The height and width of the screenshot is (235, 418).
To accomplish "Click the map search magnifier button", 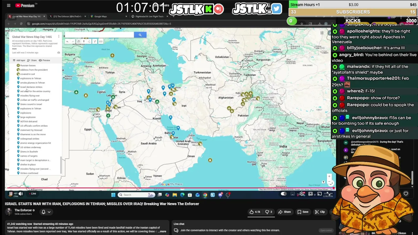I will coord(140,35).
